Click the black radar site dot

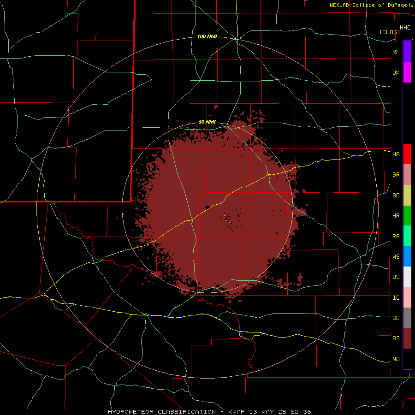pyautogui.click(x=207, y=207)
